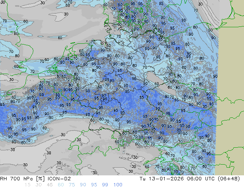Click the 95 value in the bottom legend row
Screen dimensions: 244x188
coord(94,185)
